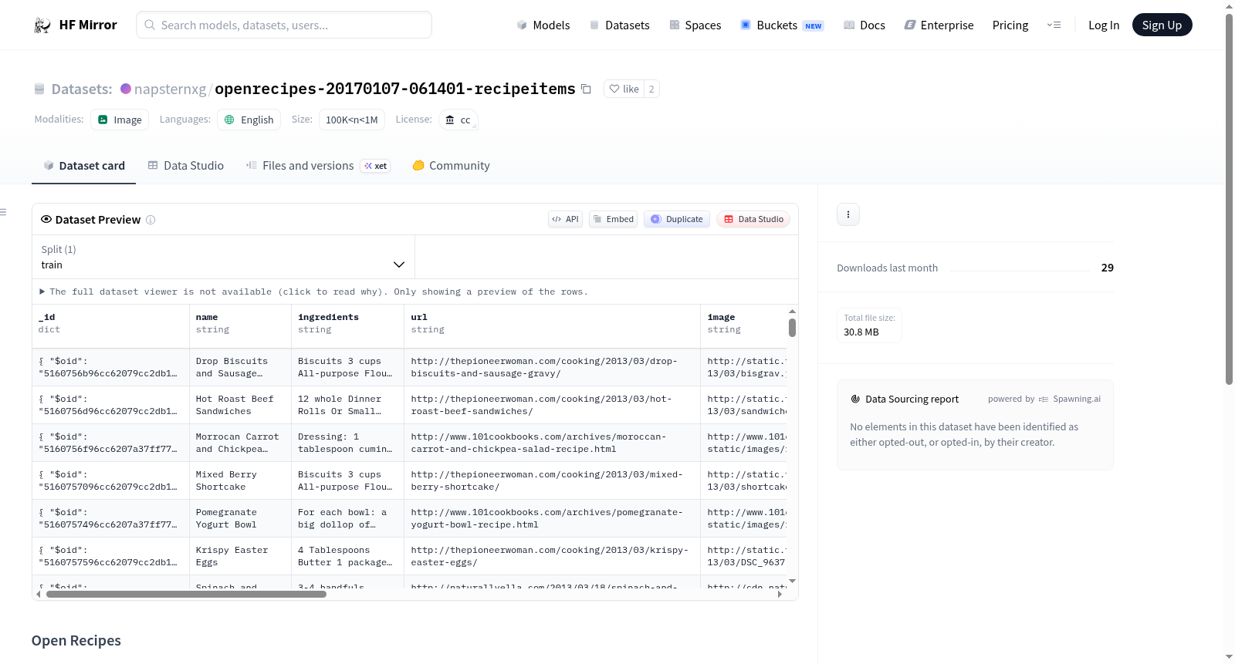Select the English language tag
The height and width of the screenshot is (664, 1235).
coord(249,120)
